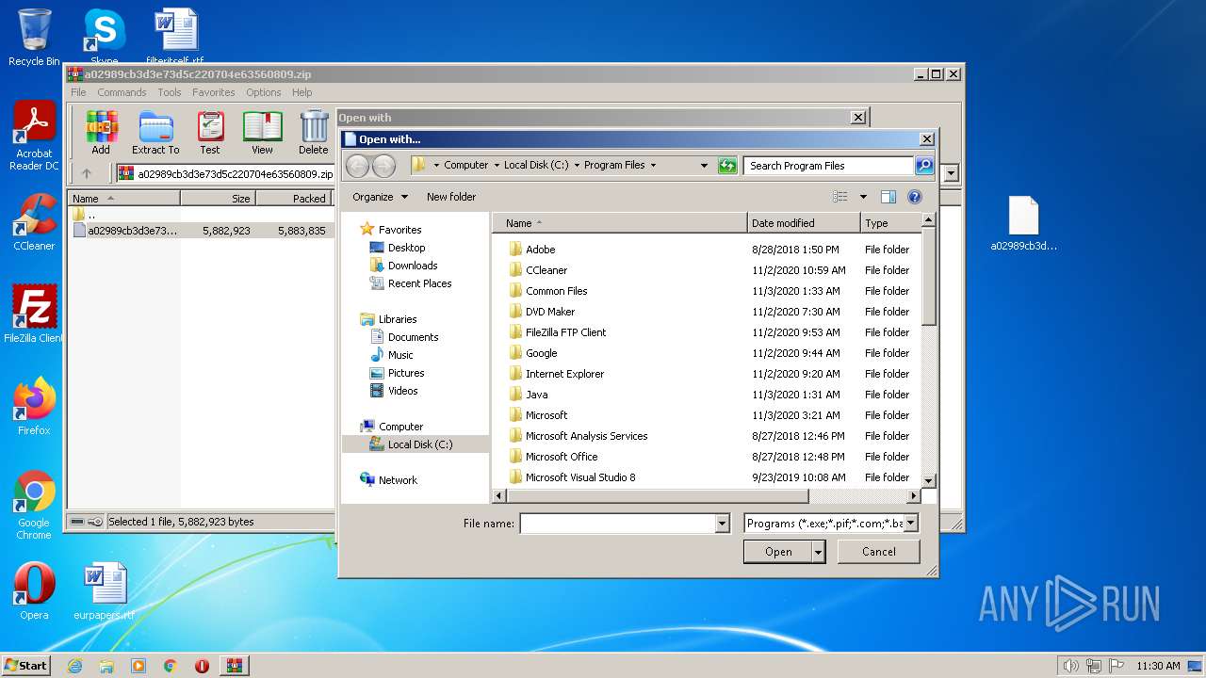1206x678 pixels.
Task: Click the Forward navigation button in dialog
Action: [383, 166]
